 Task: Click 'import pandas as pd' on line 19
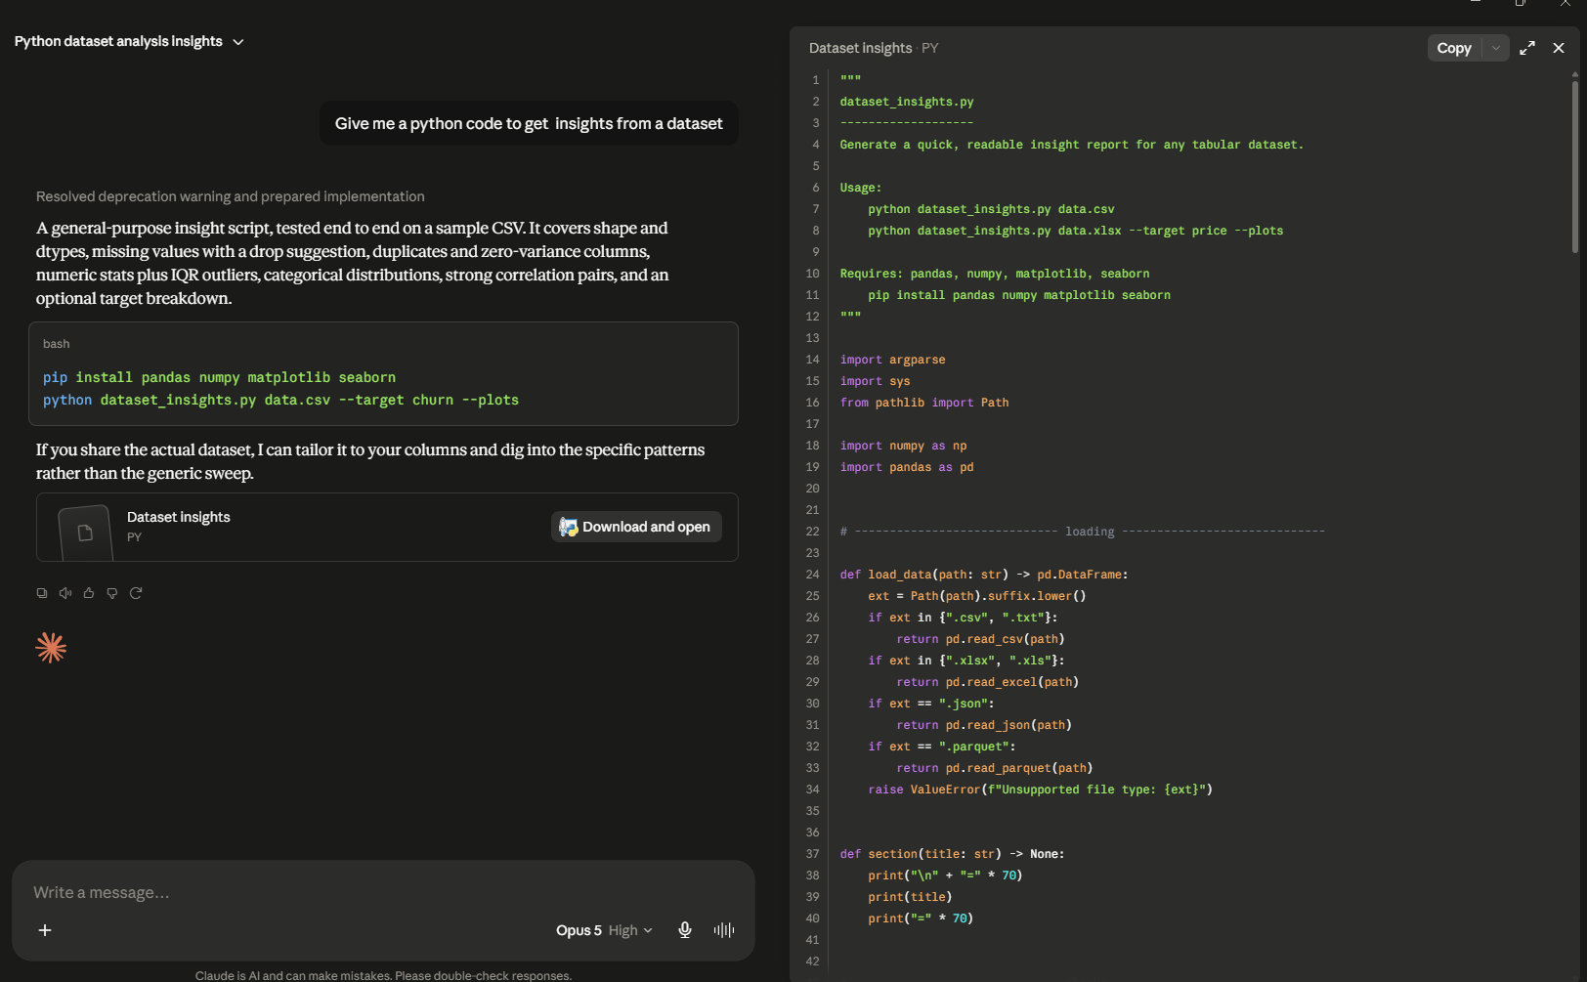(907, 467)
